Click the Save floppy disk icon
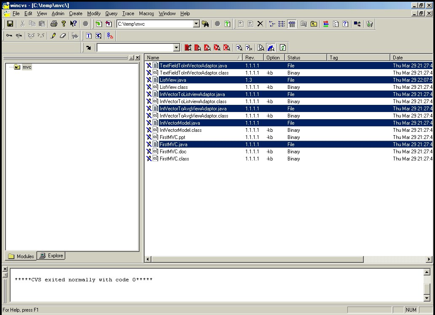435x315 pixels. [x=10, y=24]
